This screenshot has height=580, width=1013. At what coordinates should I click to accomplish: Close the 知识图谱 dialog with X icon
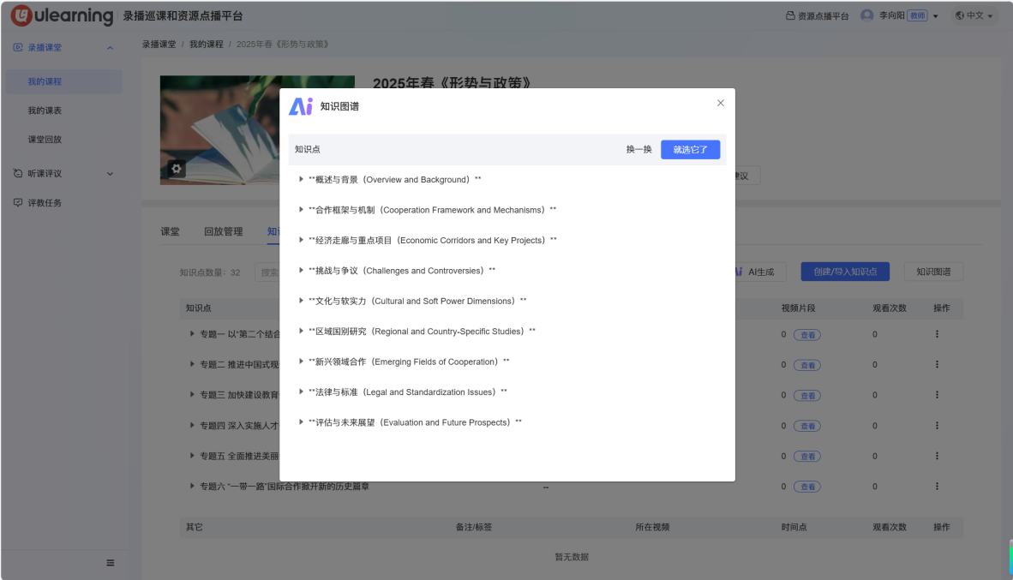(720, 103)
